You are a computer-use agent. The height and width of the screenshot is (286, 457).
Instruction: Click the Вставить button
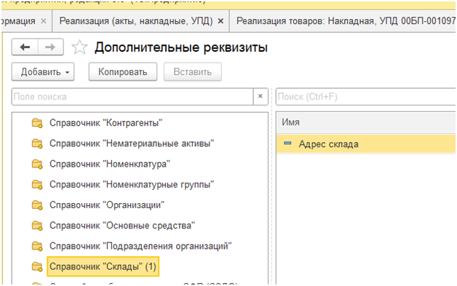click(192, 72)
